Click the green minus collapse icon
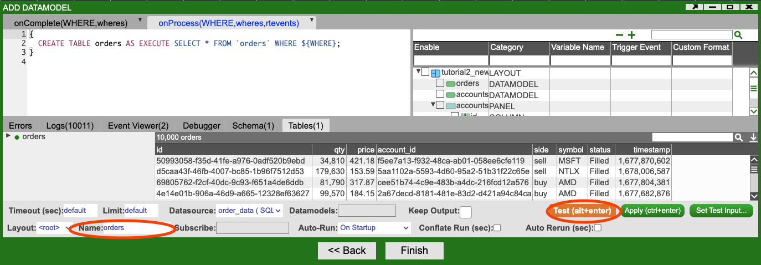 tap(620, 35)
